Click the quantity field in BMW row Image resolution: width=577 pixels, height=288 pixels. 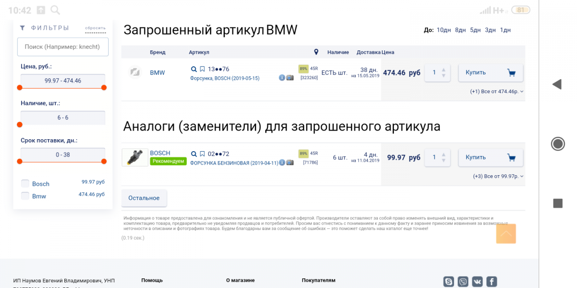pos(438,72)
